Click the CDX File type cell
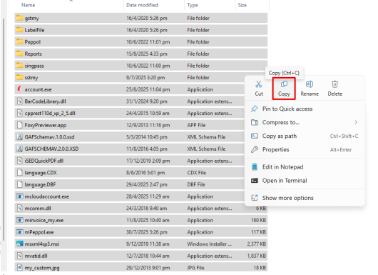The height and width of the screenshot is (275, 378). point(196,173)
